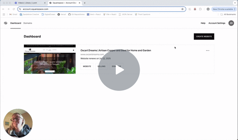
Task: Click the Dashboard page heading
Action: [x=32, y=37]
